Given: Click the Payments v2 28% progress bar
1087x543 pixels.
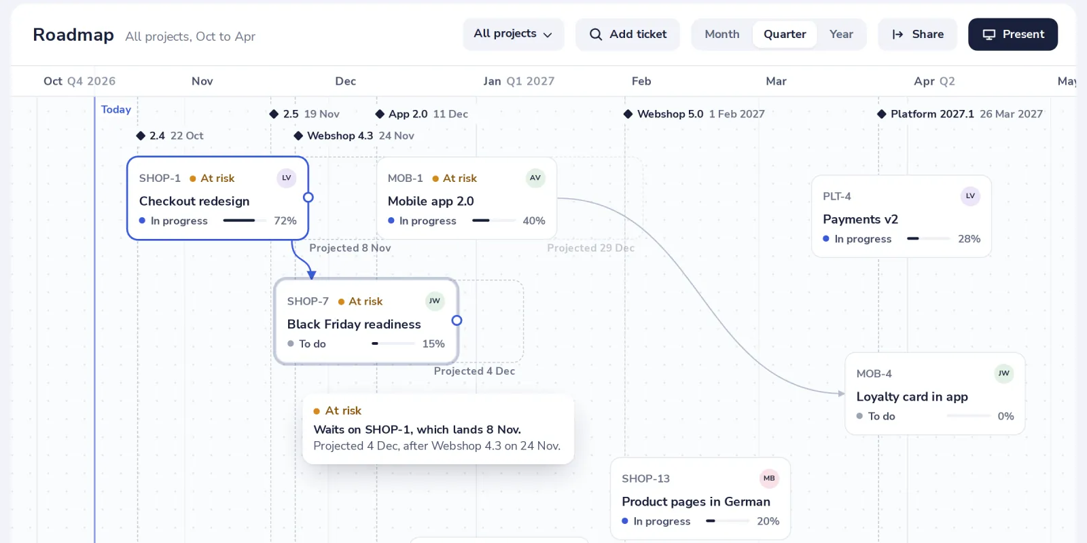Looking at the screenshot, I should click(929, 239).
